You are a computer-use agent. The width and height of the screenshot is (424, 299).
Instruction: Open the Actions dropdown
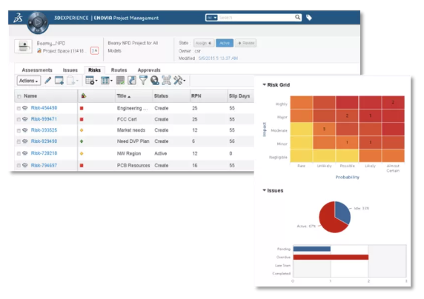click(29, 81)
